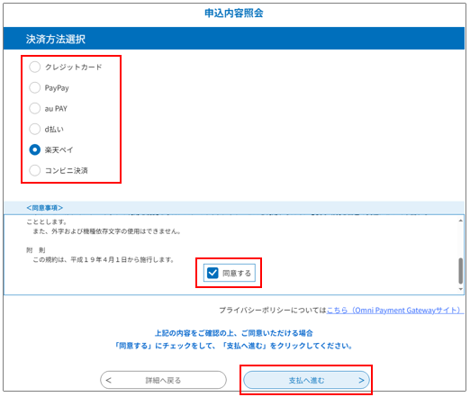
Task: Click the PayPay label text
Action: [x=57, y=88]
